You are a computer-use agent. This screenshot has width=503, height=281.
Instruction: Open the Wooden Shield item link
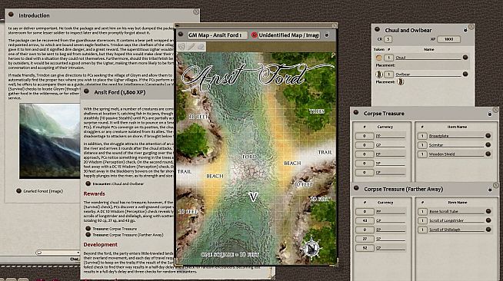[x=488, y=154]
